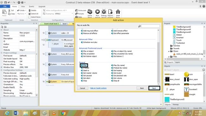
Task: Switch to the Events ribbon tab
Action: click(31, 6)
